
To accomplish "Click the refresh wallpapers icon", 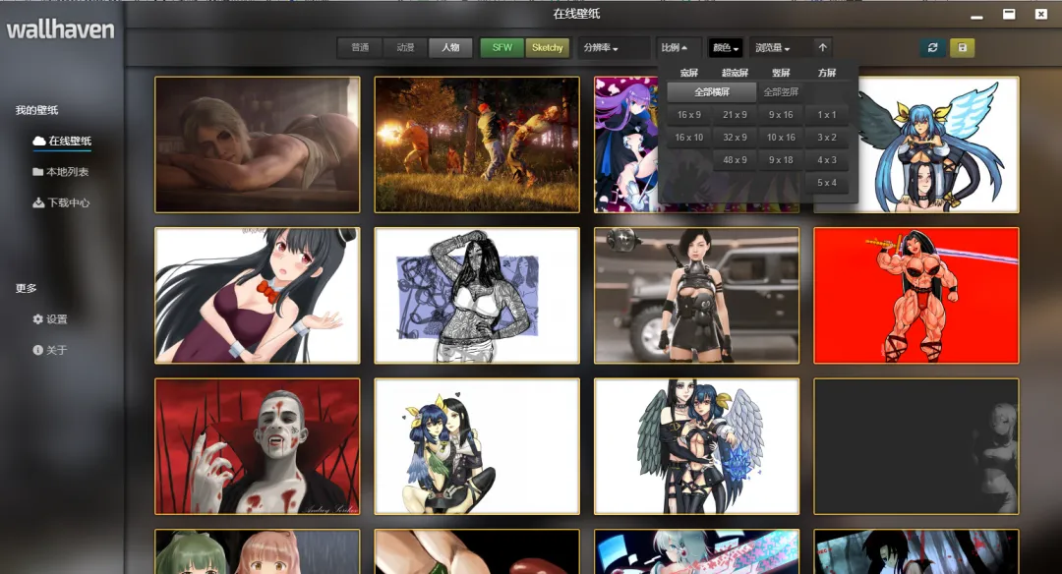I will point(932,47).
